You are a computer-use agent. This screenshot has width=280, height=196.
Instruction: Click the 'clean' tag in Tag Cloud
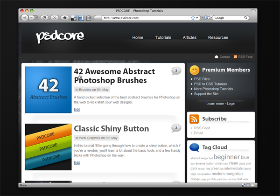coord(233,163)
